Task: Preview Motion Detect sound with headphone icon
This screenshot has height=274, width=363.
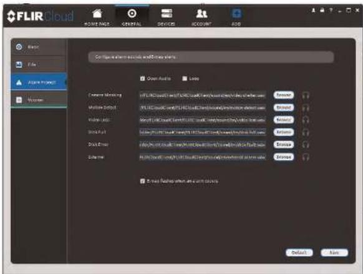Action: [306, 108]
